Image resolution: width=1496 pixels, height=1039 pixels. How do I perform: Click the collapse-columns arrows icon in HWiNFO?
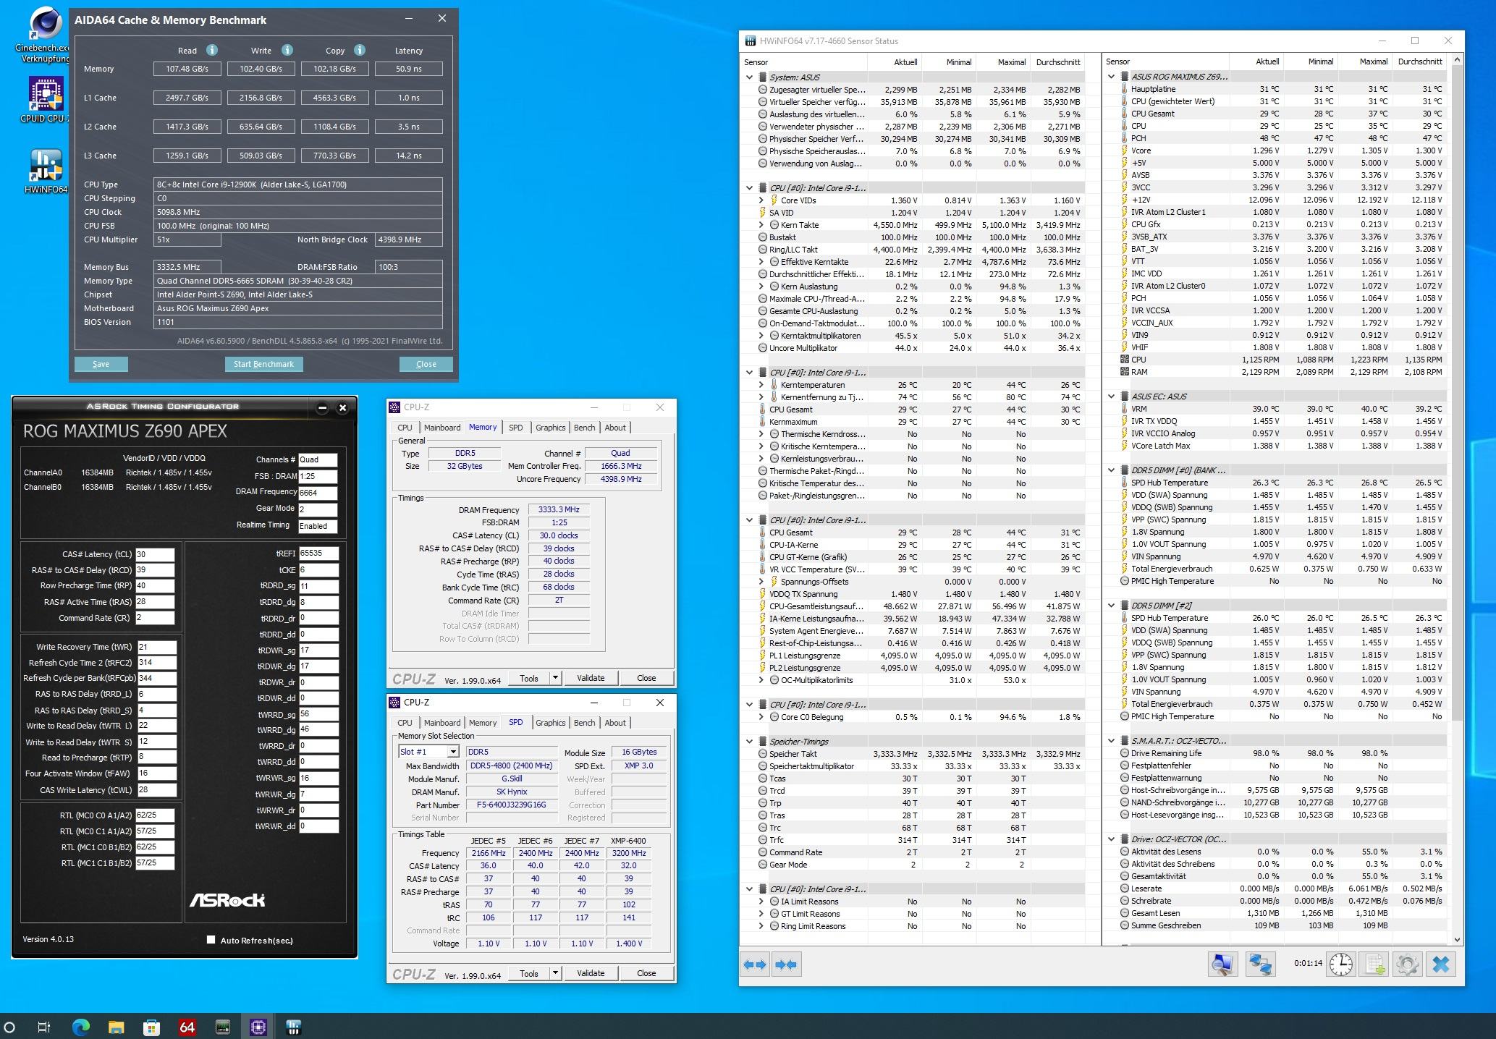pyautogui.click(x=786, y=964)
